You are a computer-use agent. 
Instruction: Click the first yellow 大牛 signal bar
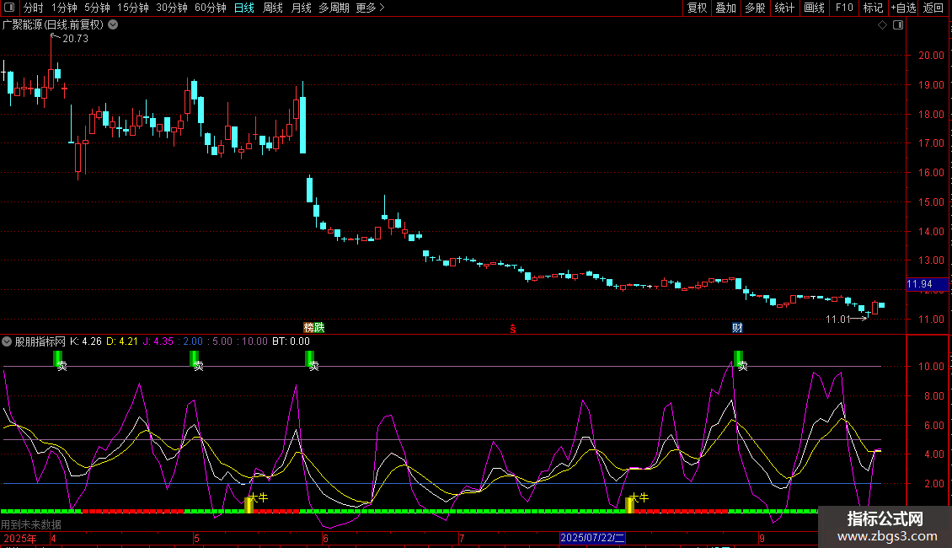[249, 503]
